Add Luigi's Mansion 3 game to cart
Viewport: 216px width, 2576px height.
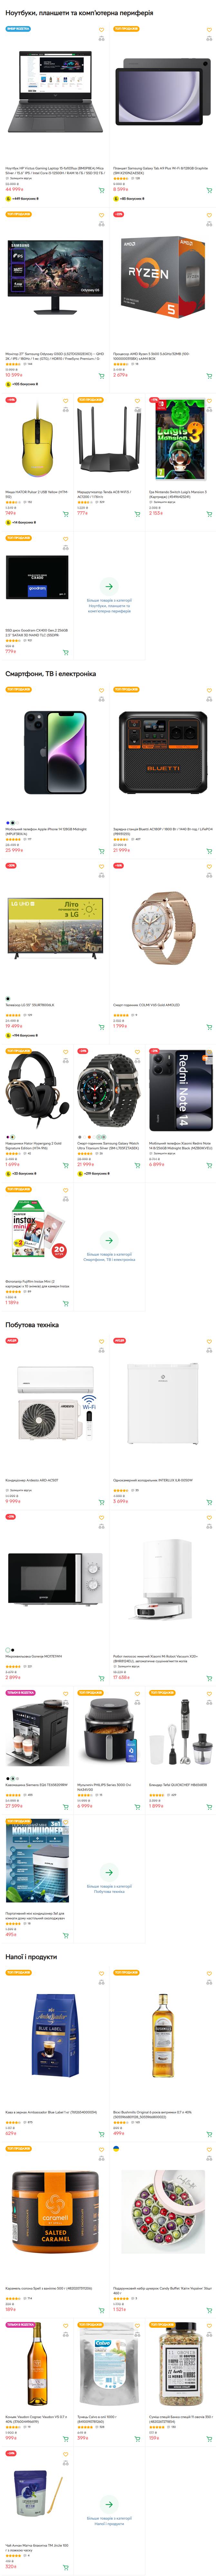(x=209, y=514)
